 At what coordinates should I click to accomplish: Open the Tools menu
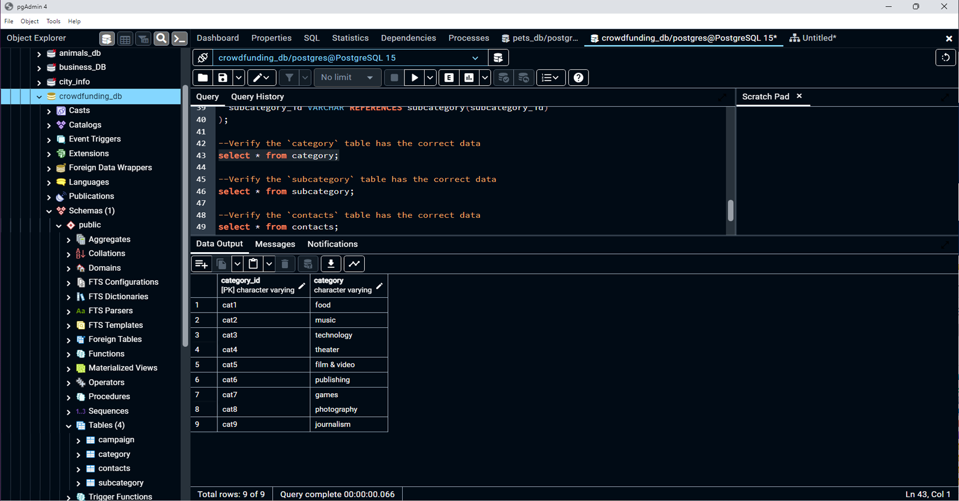[53, 21]
